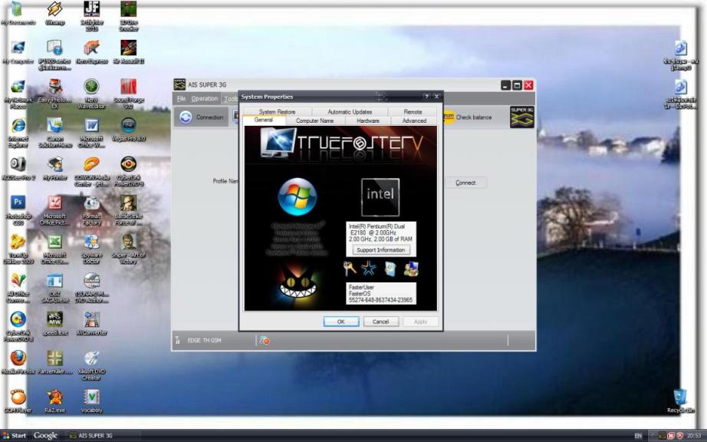Click the disconnected network icon in AIS status bar
This screenshot has width=707, height=442.
pos(265,341)
